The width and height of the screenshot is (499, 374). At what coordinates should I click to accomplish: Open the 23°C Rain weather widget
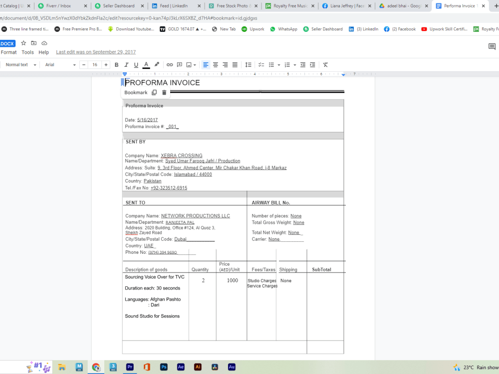476,368
